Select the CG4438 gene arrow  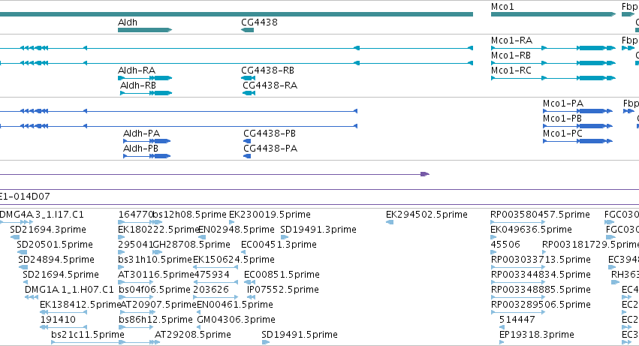[247, 30]
